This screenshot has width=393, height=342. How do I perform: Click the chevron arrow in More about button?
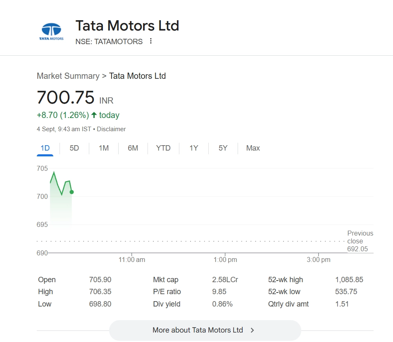pyautogui.click(x=252, y=330)
